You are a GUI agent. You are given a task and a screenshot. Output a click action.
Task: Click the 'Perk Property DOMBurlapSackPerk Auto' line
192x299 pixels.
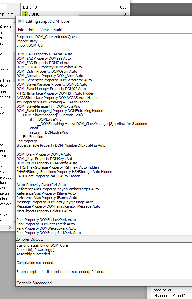pyautogui.click(x=49, y=233)
